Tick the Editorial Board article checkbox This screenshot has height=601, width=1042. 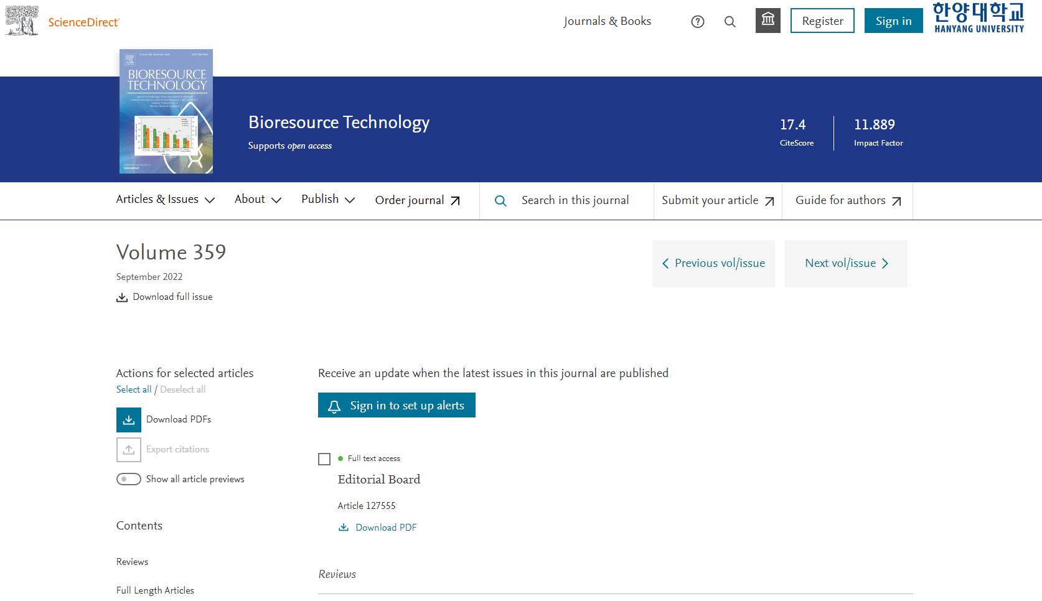[324, 459]
